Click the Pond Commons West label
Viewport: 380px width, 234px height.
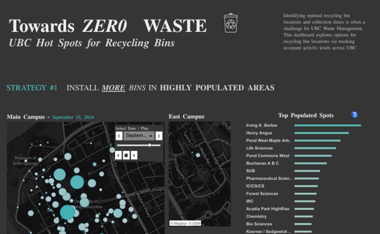[x=267, y=156]
